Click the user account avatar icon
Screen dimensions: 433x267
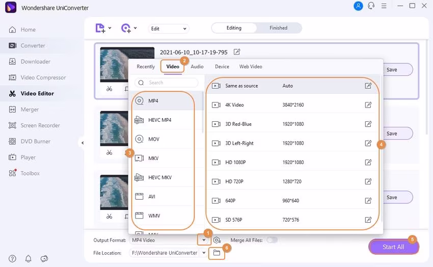point(358,6)
